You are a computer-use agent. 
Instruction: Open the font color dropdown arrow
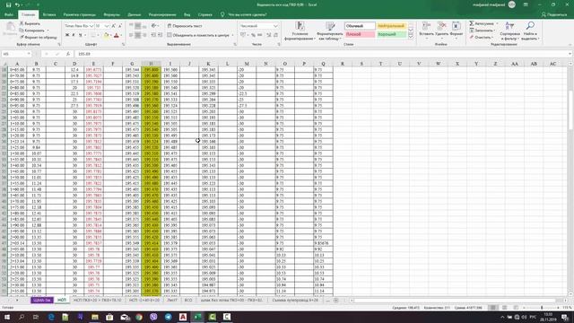pos(121,35)
